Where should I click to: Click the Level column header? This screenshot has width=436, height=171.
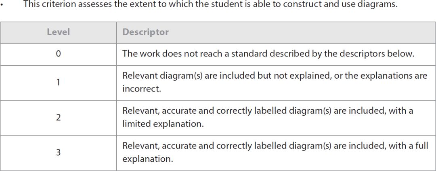pyautogui.click(x=58, y=32)
